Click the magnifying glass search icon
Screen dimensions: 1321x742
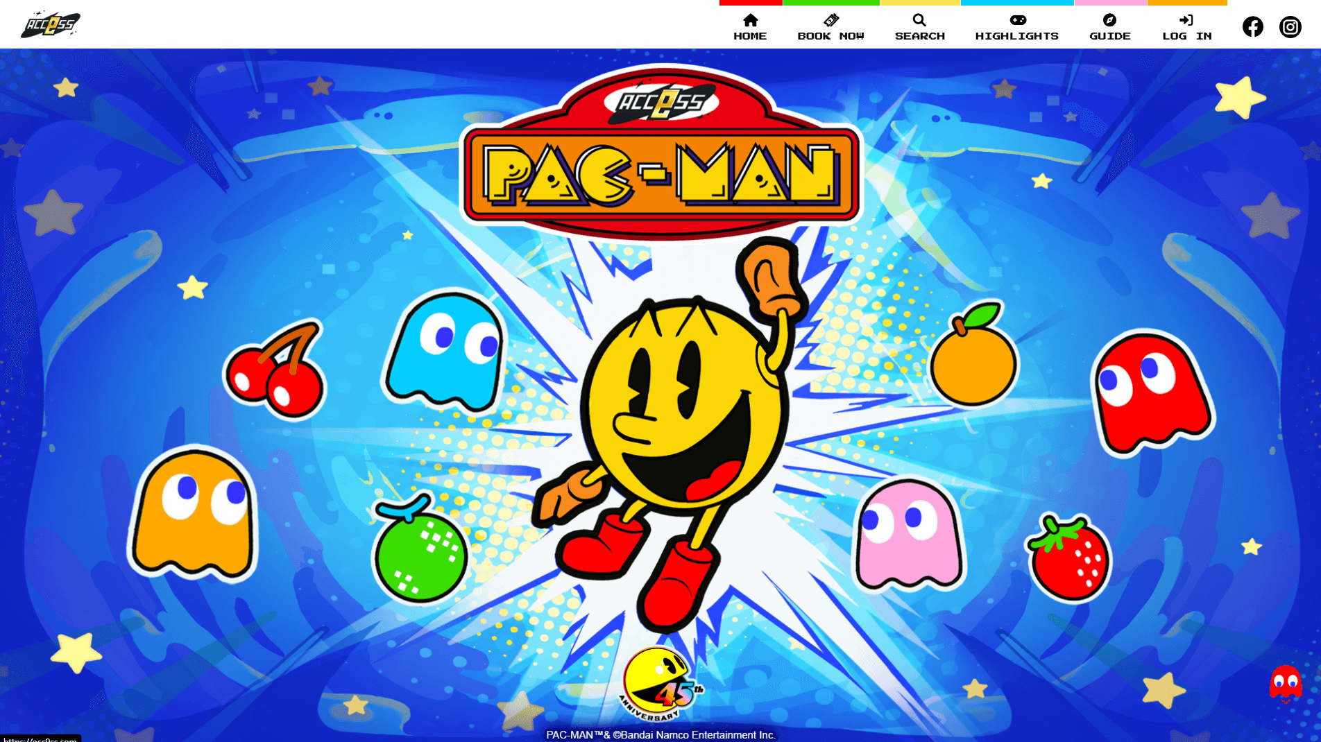919,20
